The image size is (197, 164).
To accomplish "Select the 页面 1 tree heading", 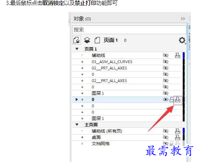I will coord(91,49).
